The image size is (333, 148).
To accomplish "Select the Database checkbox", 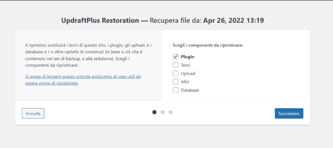I will (176, 90).
